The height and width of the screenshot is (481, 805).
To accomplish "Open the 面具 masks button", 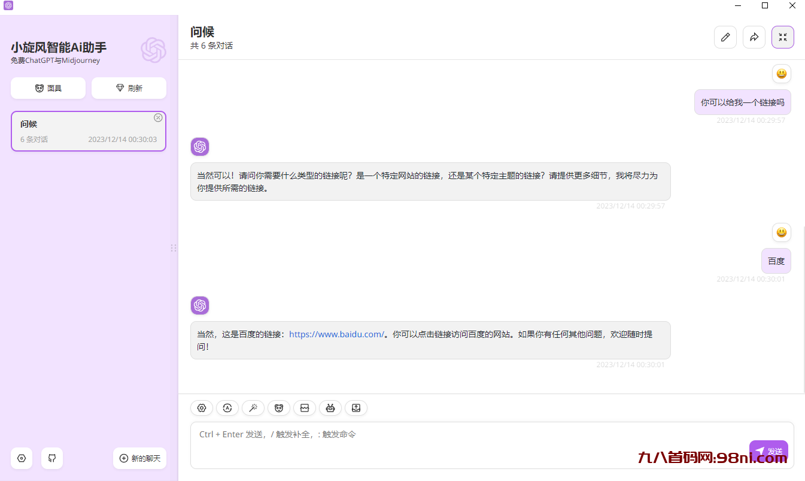I will point(48,88).
